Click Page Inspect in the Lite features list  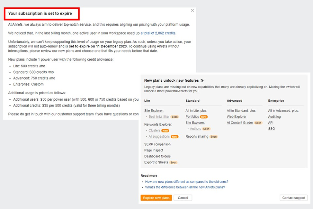(x=154, y=150)
